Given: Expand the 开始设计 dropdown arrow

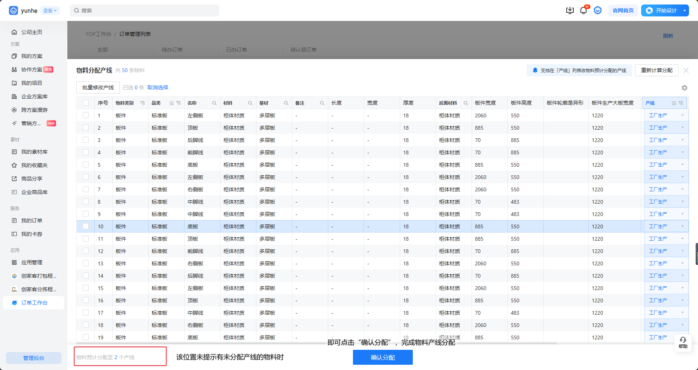Looking at the screenshot, I should pyautogui.click(x=685, y=10).
